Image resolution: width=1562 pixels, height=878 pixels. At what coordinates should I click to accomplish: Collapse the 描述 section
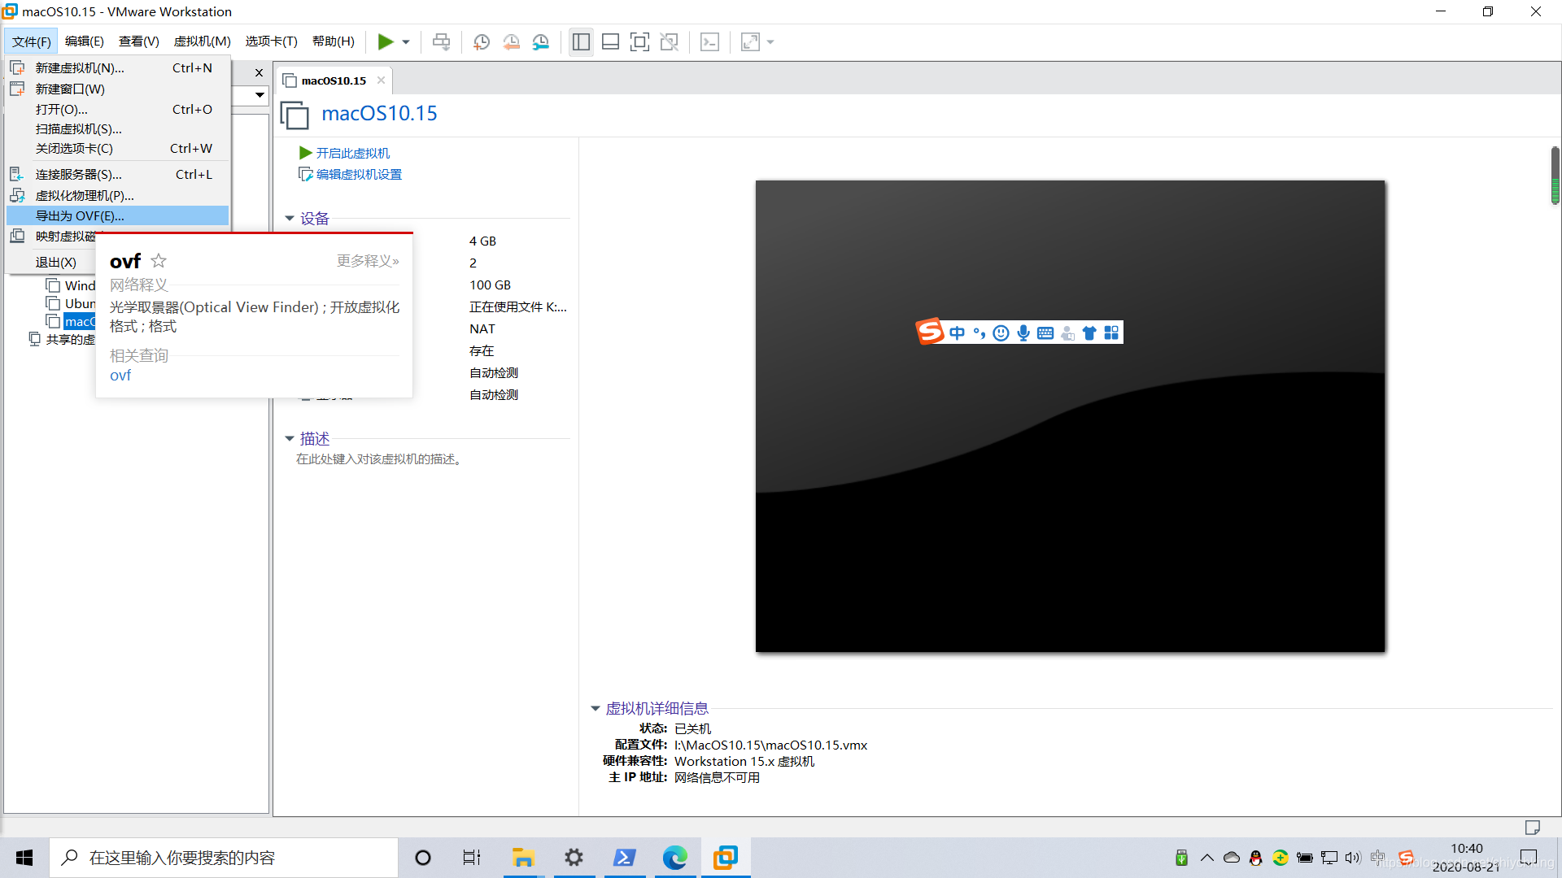pos(289,439)
